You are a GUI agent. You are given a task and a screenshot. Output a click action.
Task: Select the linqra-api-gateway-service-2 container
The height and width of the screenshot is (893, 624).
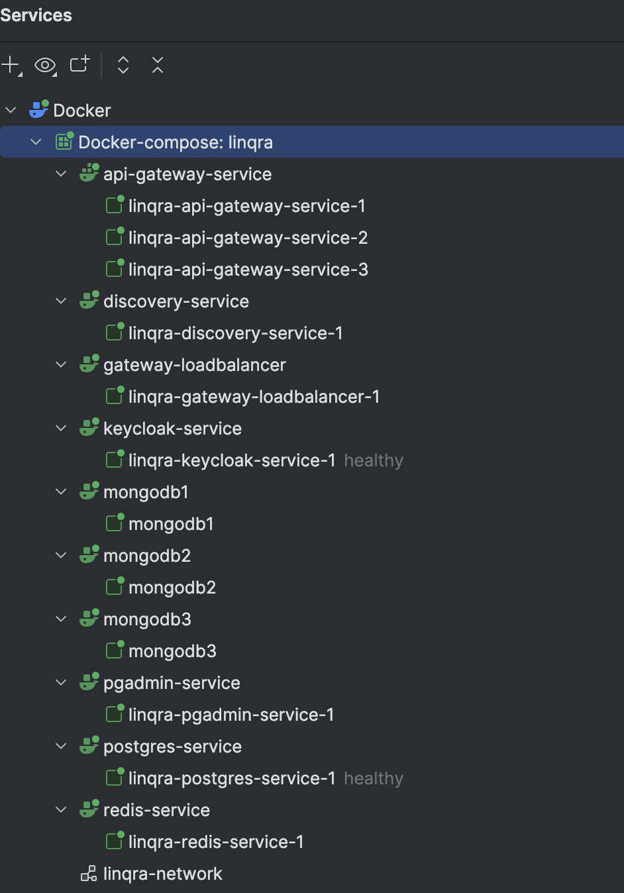point(248,238)
